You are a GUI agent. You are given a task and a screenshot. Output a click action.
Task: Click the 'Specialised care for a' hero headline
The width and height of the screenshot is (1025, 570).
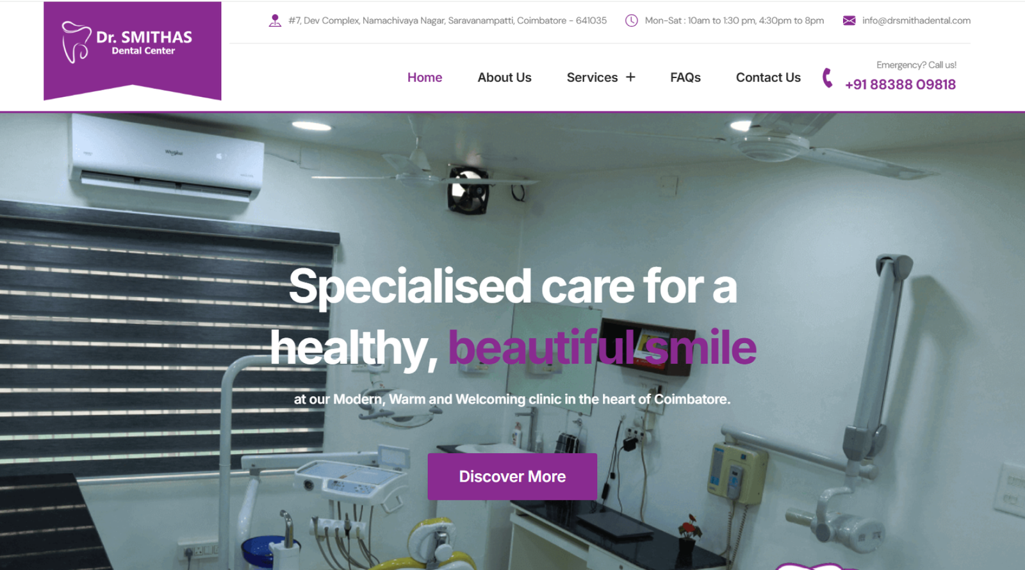(x=512, y=286)
